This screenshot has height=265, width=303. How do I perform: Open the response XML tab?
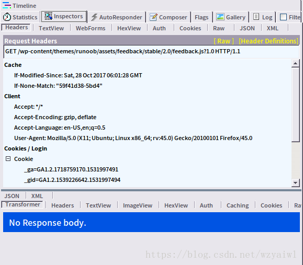coord(37,196)
